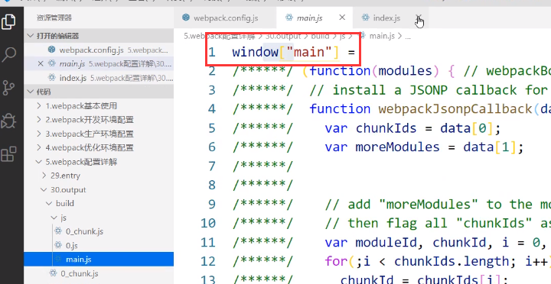Open the Extensions activity bar icon
Screen dimensions: 551x284
click(x=8, y=155)
